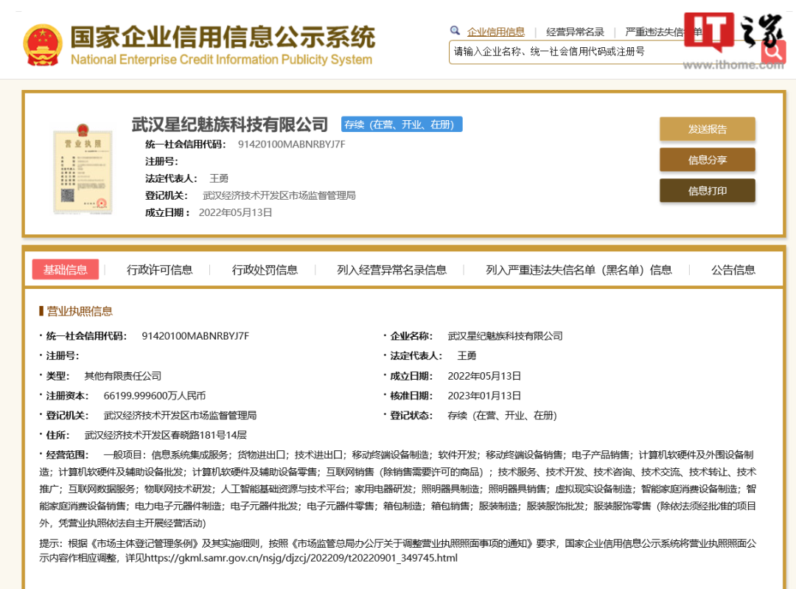This screenshot has width=796, height=589.
Task: Click the company title 武汉星纪魅族科技有限公司
Action: [x=229, y=125]
